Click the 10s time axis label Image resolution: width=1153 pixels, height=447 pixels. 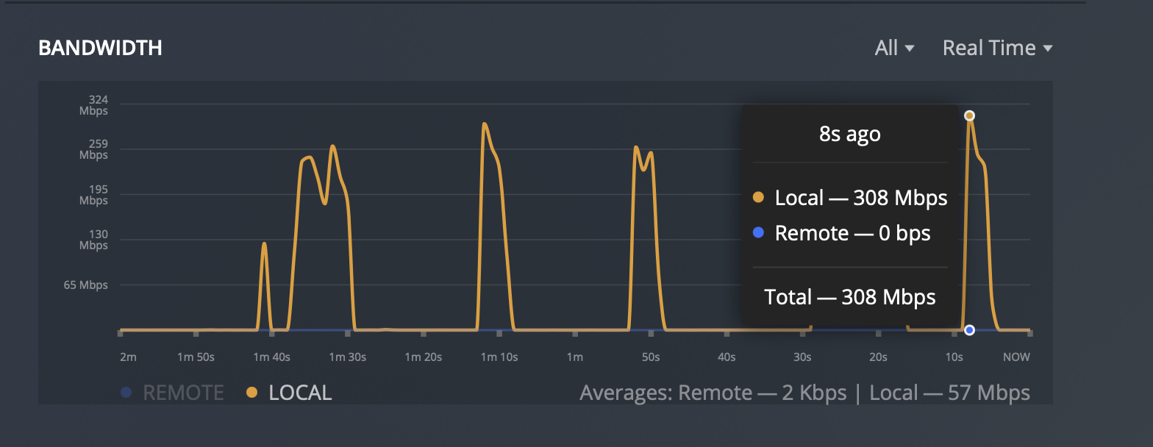pos(954,357)
